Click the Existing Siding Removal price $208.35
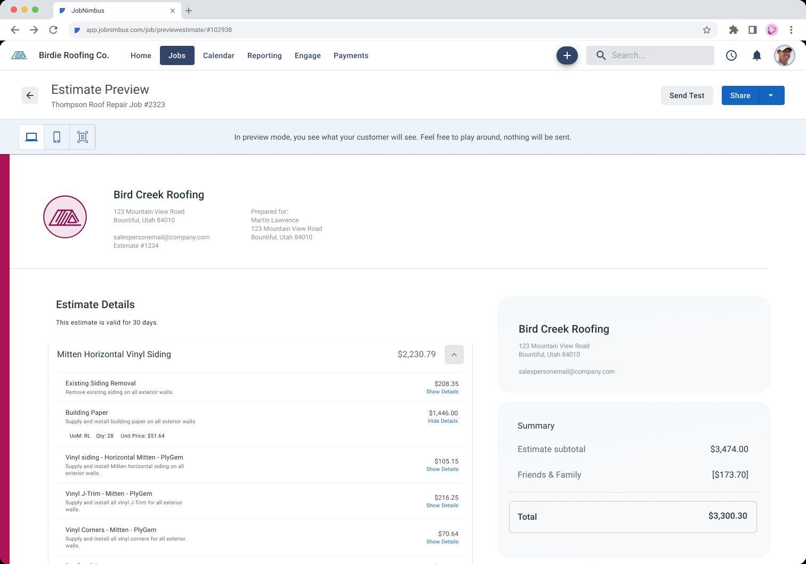The width and height of the screenshot is (806, 564). pos(446,384)
